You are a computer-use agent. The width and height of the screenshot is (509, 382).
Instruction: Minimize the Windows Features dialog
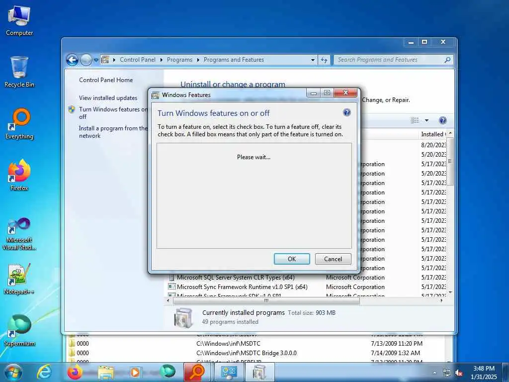(313, 93)
